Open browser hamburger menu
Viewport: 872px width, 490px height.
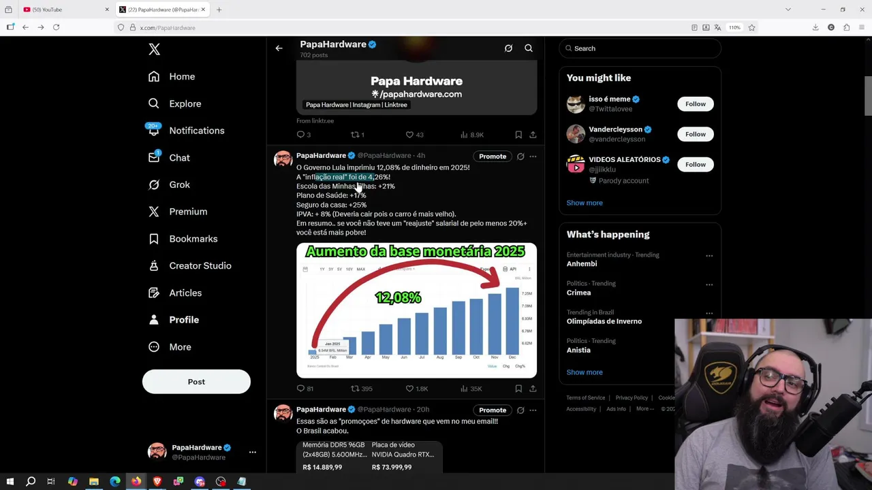point(862,27)
